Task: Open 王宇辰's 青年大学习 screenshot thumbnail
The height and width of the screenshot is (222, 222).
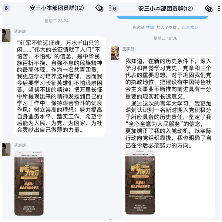Action: point(140,182)
